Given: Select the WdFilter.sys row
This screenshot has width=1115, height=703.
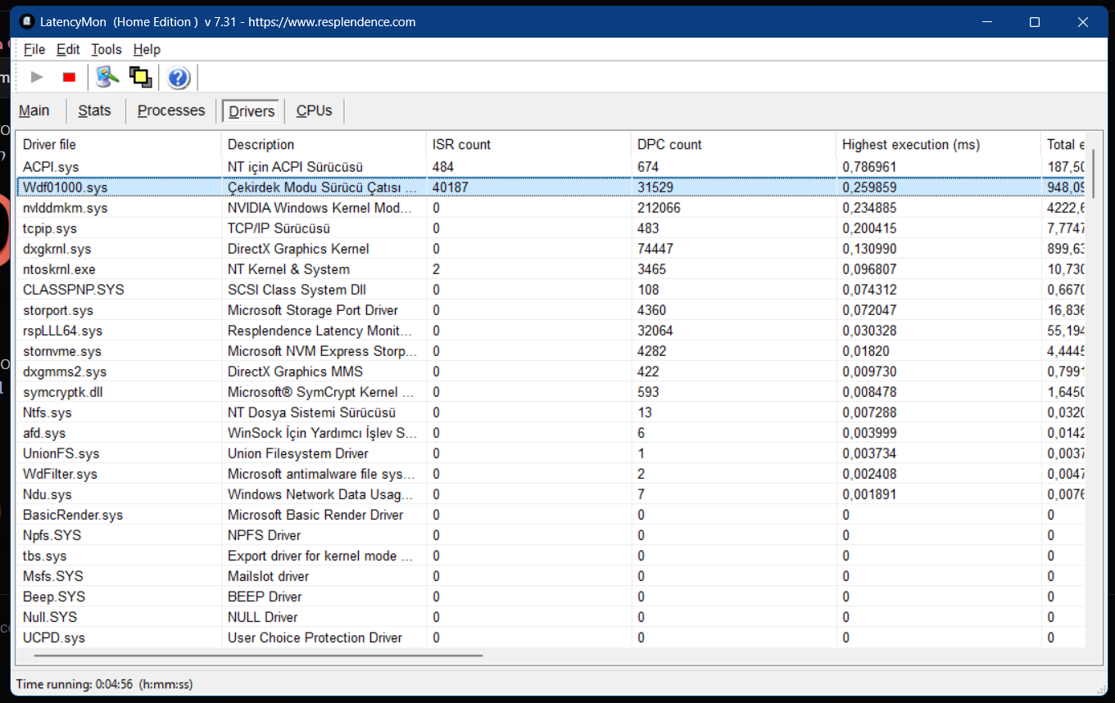Looking at the screenshot, I should coord(551,474).
